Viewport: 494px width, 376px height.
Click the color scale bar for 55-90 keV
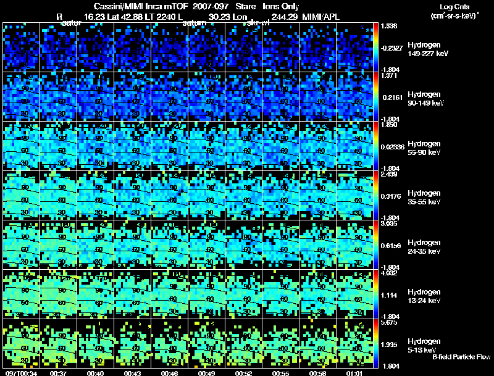click(375, 146)
